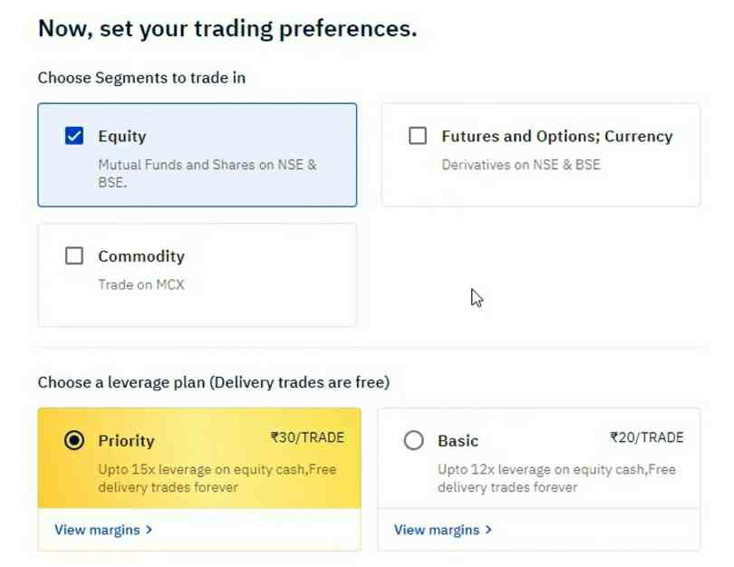Tick the Commodity checkbox
Viewport: 734px width, 567px height.
point(74,255)
